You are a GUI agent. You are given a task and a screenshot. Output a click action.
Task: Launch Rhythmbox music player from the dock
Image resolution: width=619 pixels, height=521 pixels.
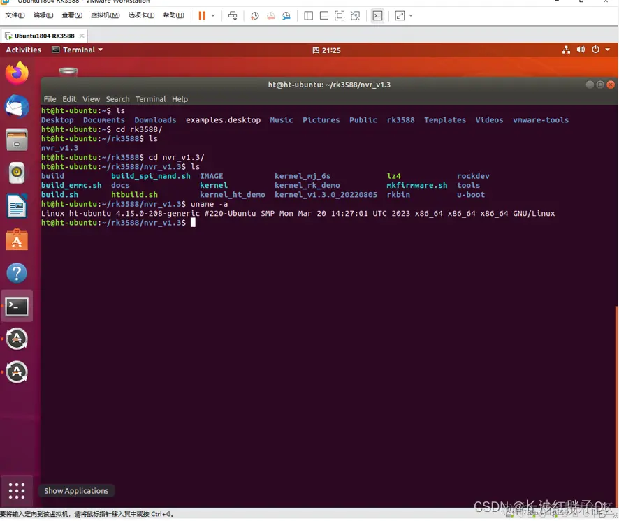point(17,173)
